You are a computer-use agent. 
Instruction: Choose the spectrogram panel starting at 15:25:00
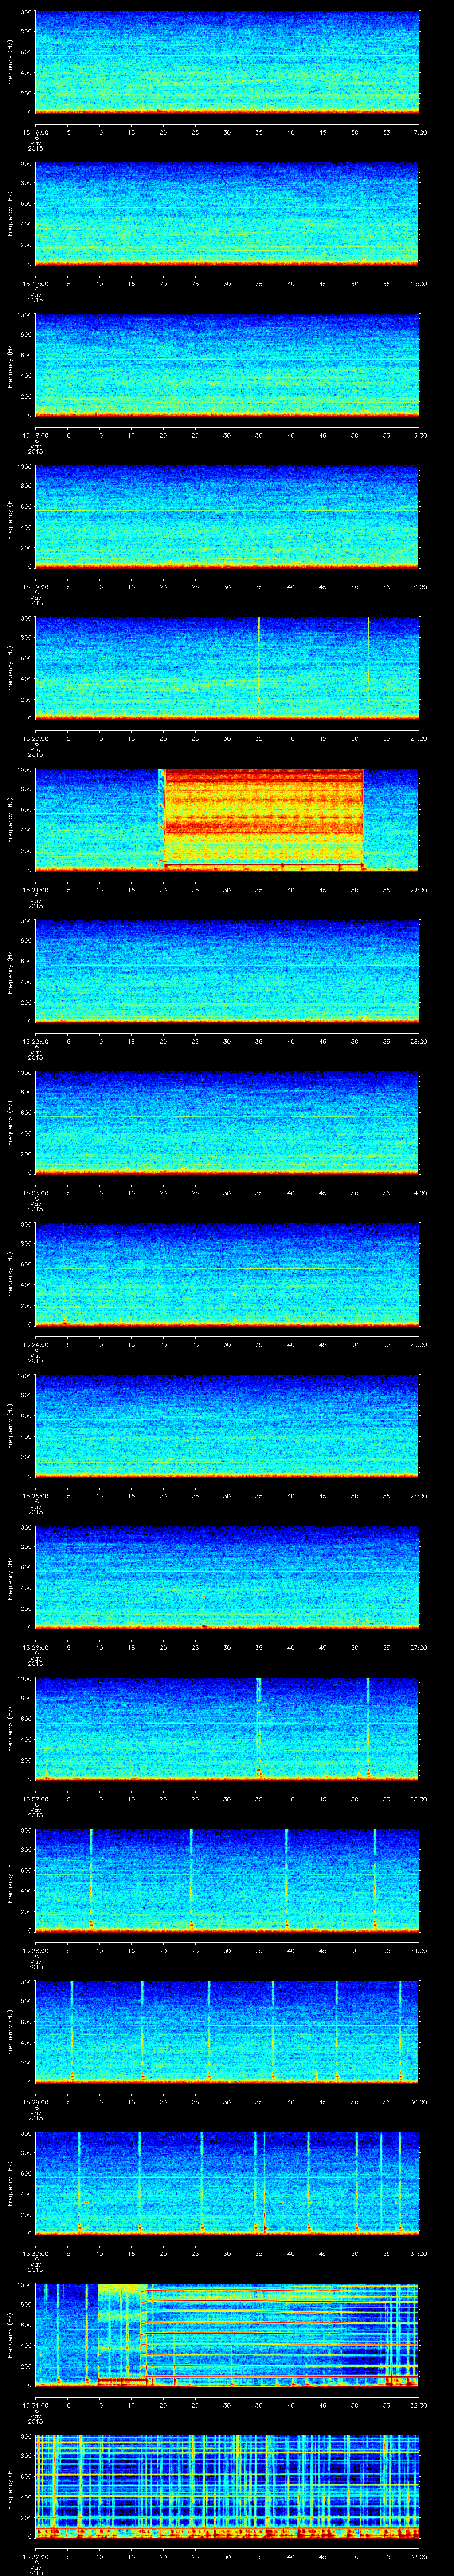(227, 1426)
